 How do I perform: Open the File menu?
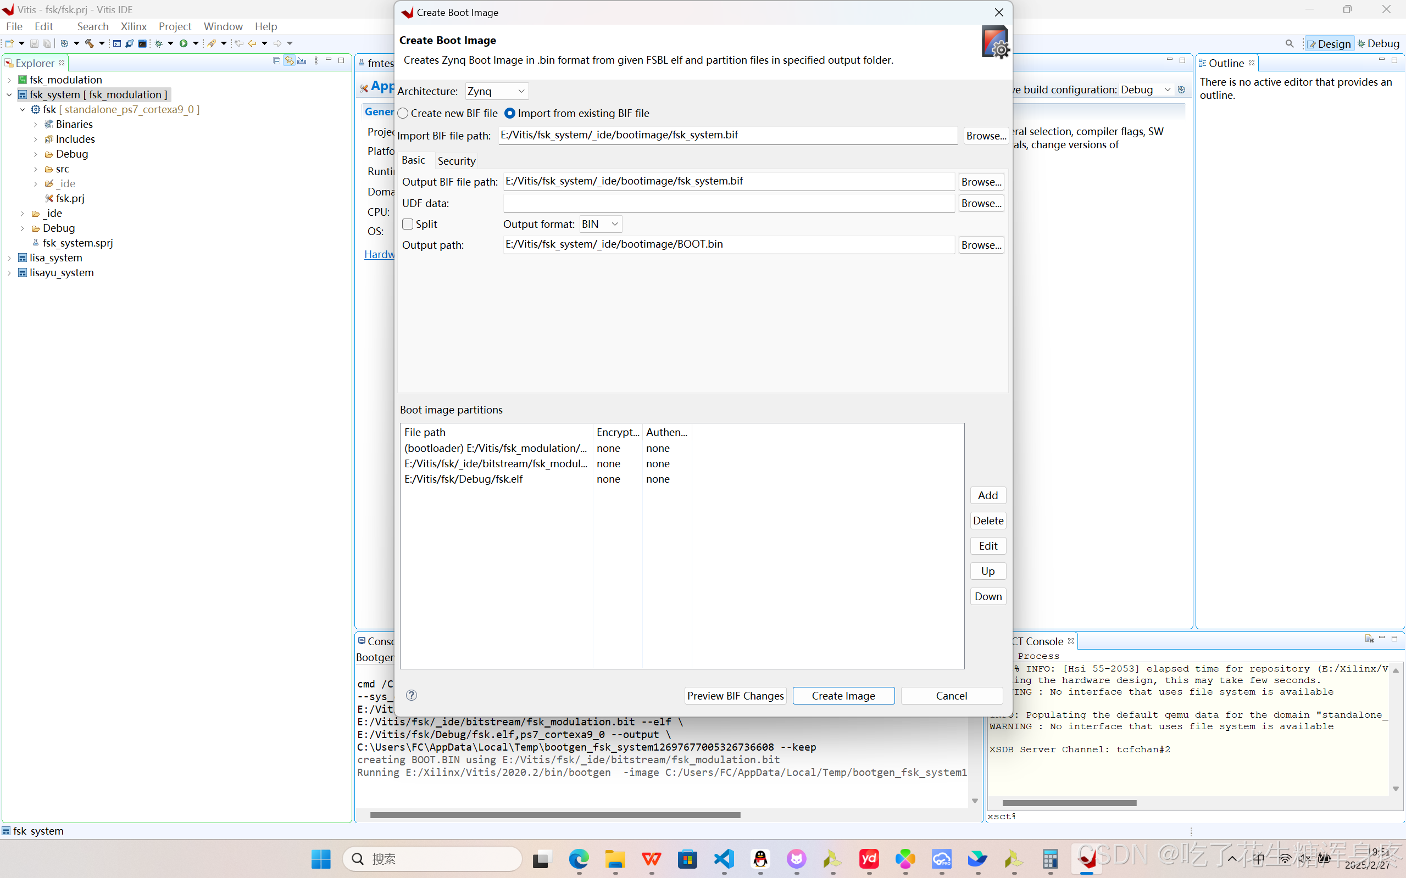click(14, 26)
